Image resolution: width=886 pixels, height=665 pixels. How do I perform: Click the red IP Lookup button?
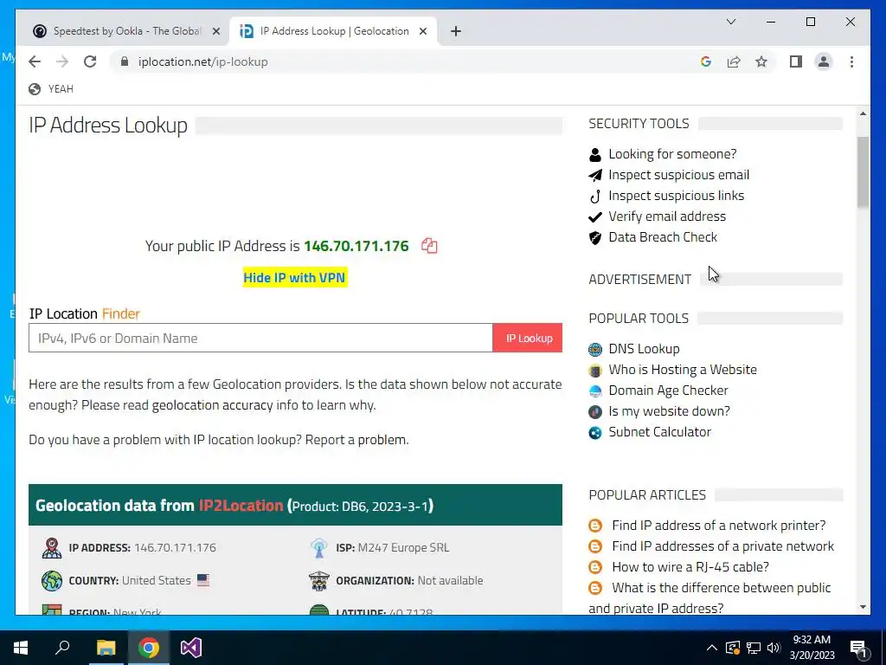(528, 339)
